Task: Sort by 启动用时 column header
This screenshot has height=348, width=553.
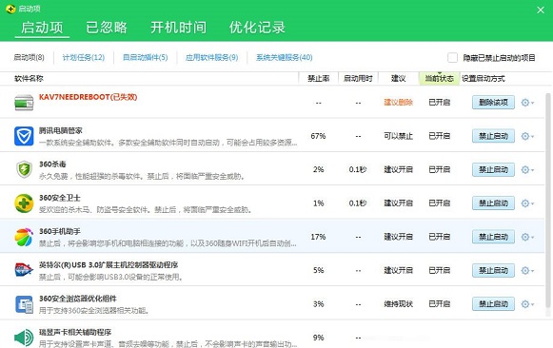Action: [358, 79]
